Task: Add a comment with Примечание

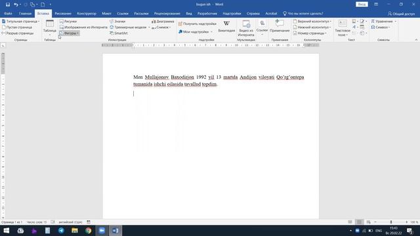Action: coord(280,26)
